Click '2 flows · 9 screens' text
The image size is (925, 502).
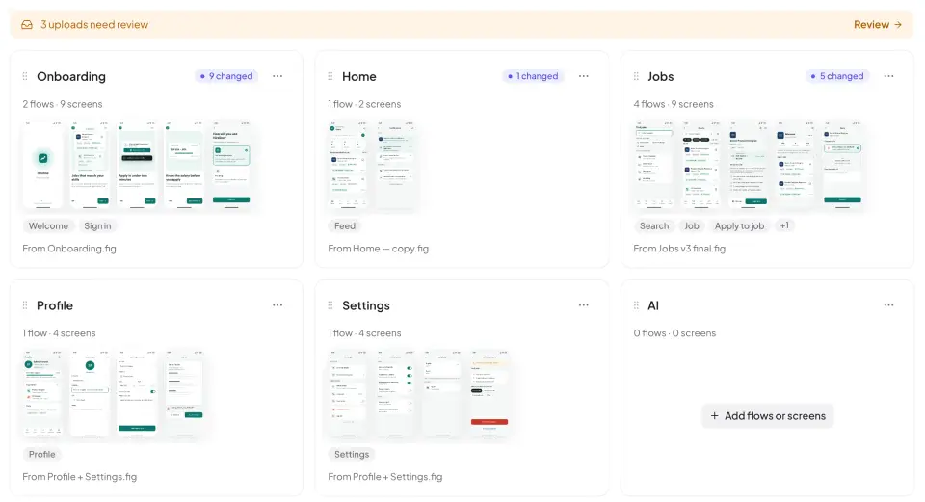tap(63, 104)
